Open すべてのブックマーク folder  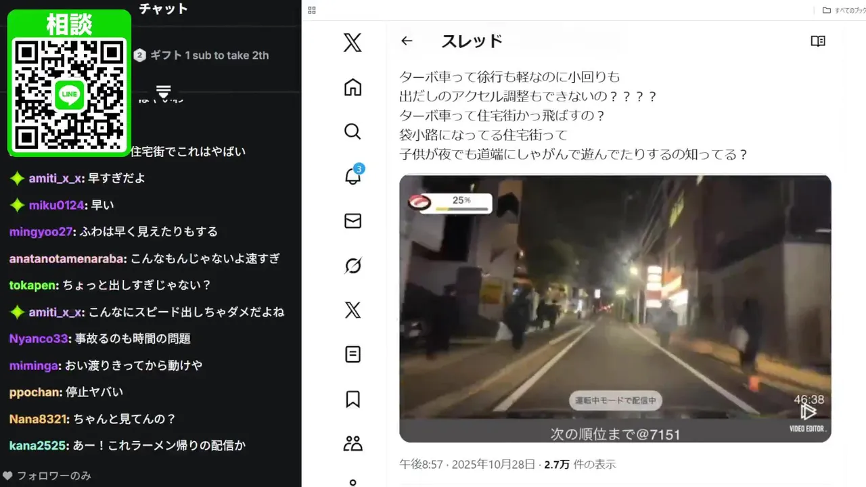tap(844, 10)
